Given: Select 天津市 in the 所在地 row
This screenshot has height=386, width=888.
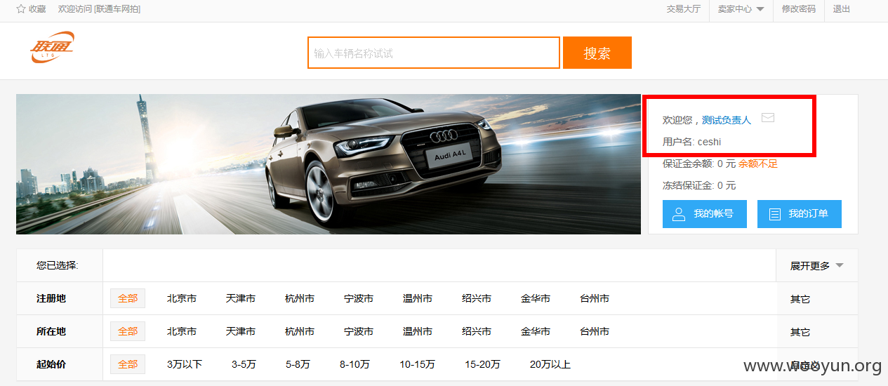Looking at the screenshot, I should click(x=241, y=331).
